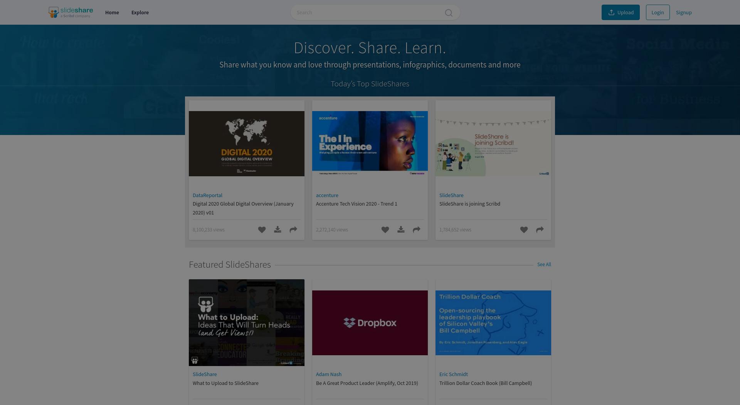Share the Accenture Tech Vision 2020 slideshow
This screenshot has height=405, width=740.
pos(417,230)
